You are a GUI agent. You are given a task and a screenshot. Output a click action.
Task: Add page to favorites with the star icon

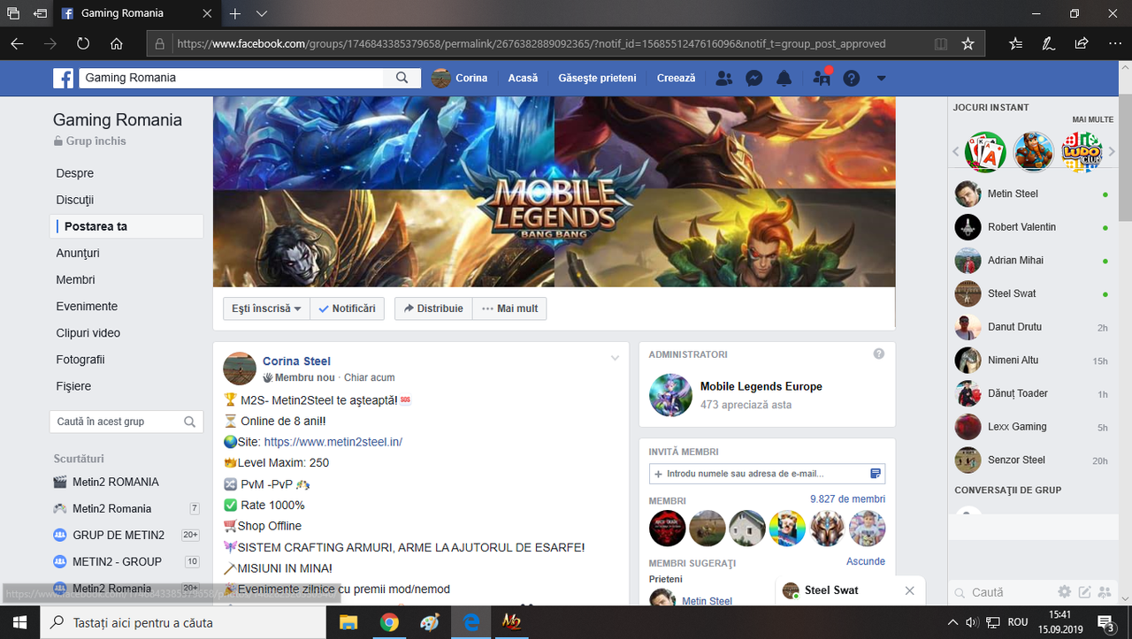(x=968, y=43)
